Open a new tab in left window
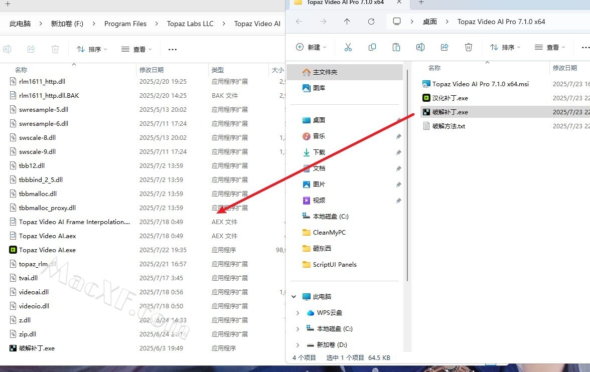This screenshot has height=372, width=590. click(x=8, y=4)
